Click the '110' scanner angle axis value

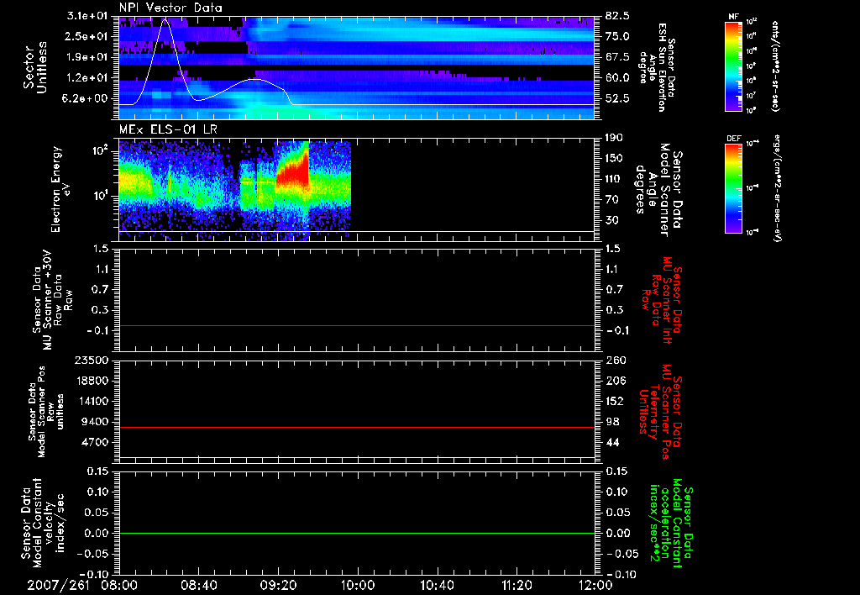pos(614,179)
